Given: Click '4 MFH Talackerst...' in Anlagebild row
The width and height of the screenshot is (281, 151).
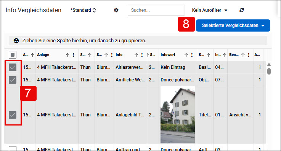Looking at the screenshot, I should coord(57,115).
